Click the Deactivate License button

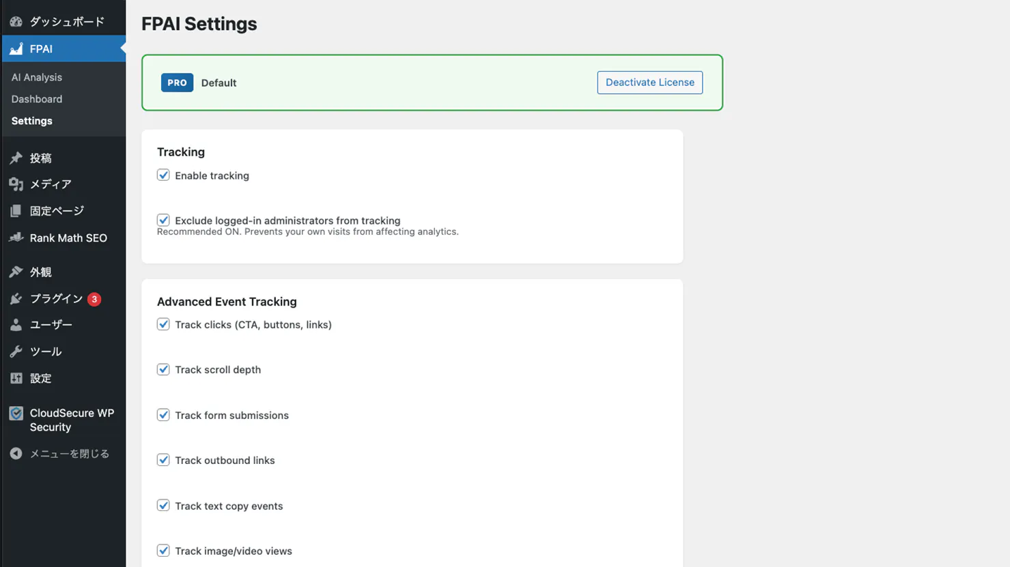click(649, 83)
